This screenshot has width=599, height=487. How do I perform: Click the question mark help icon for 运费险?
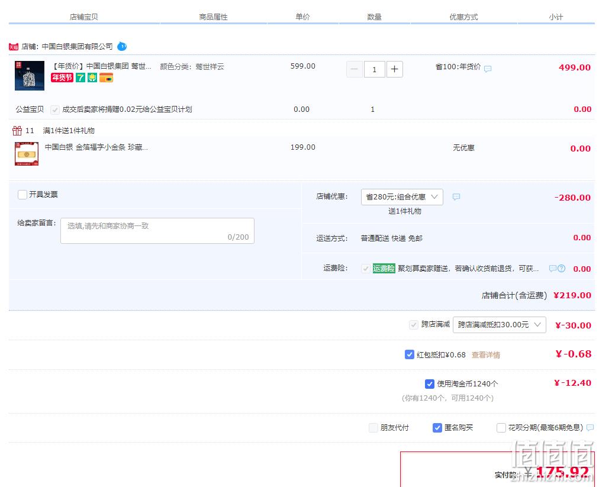pos(561,269)
